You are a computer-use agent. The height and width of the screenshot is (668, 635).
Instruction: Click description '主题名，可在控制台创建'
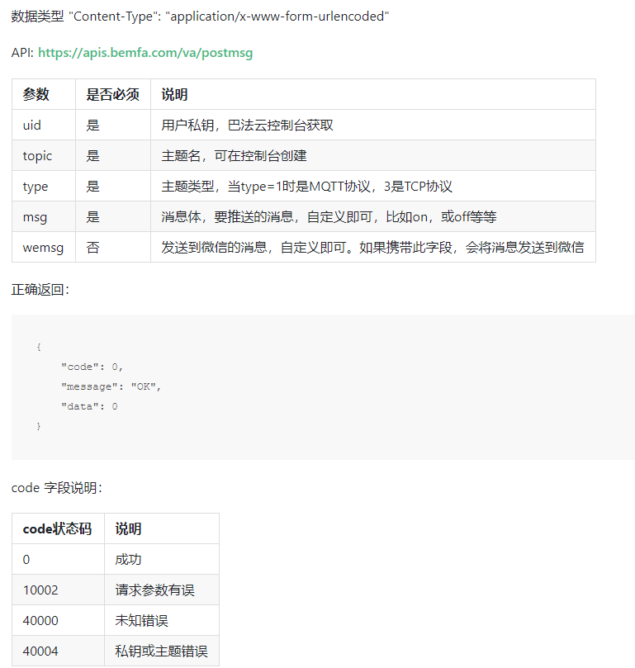coord(373,155)
